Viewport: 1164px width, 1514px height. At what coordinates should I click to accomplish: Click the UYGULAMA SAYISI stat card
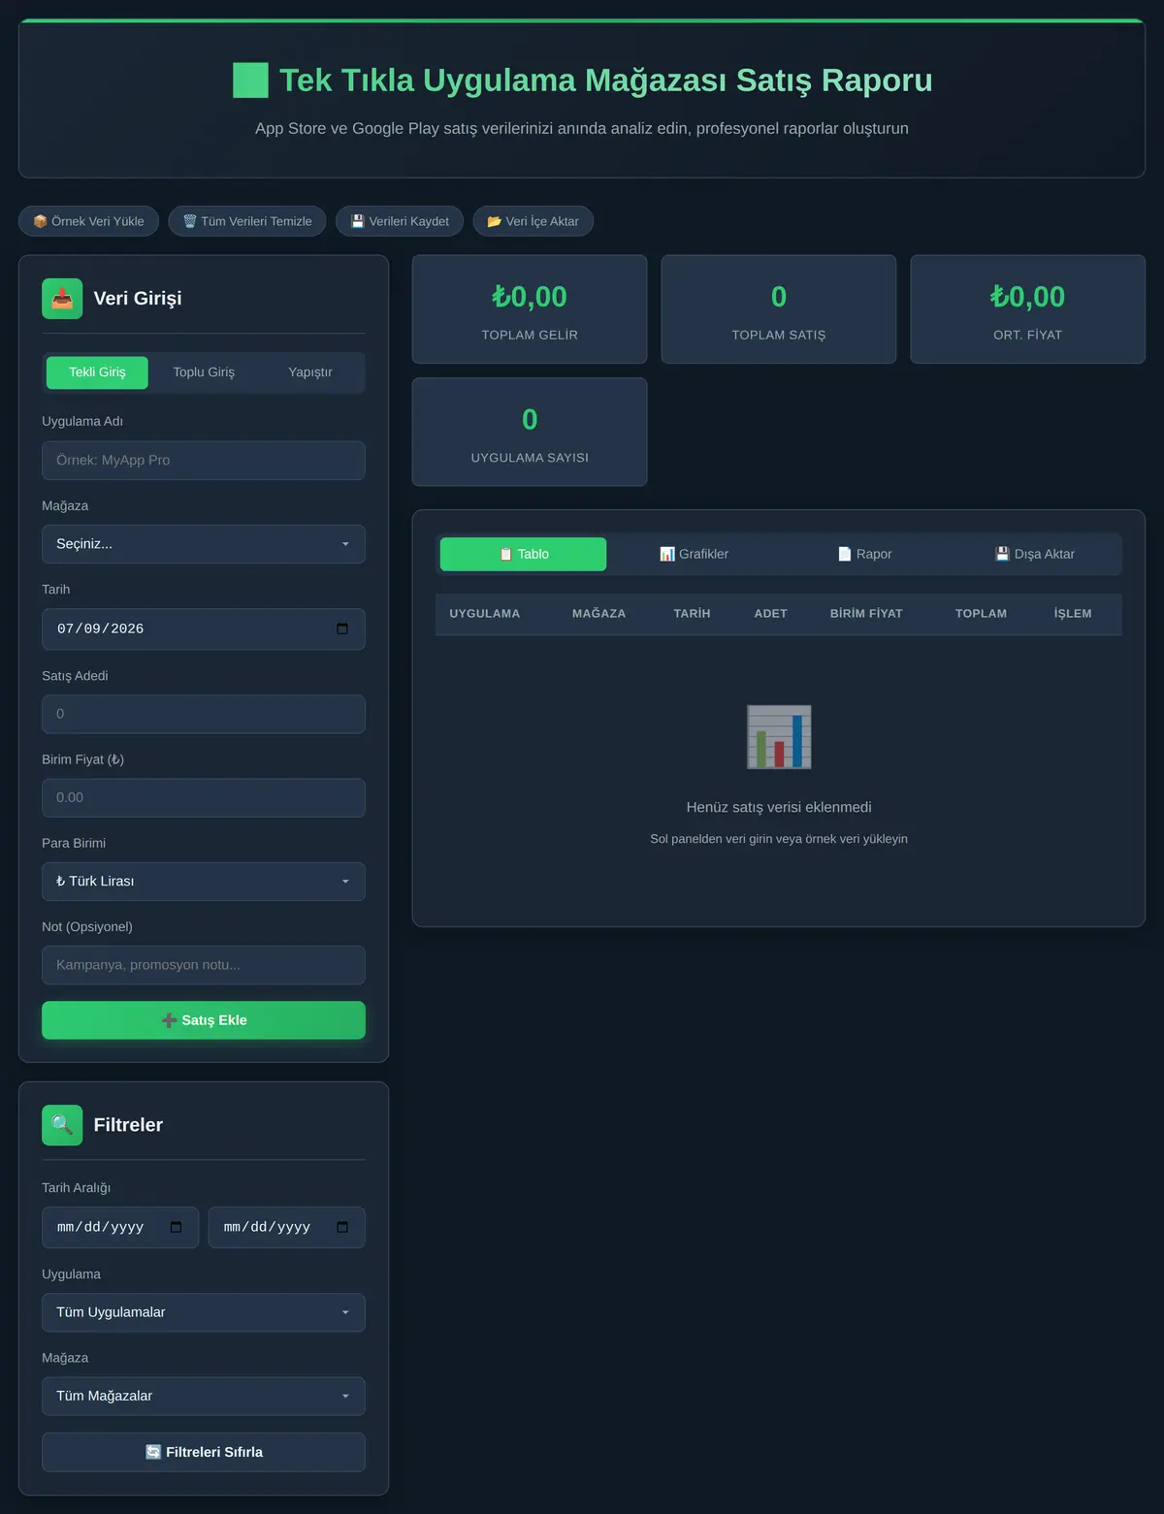[530, 432]
